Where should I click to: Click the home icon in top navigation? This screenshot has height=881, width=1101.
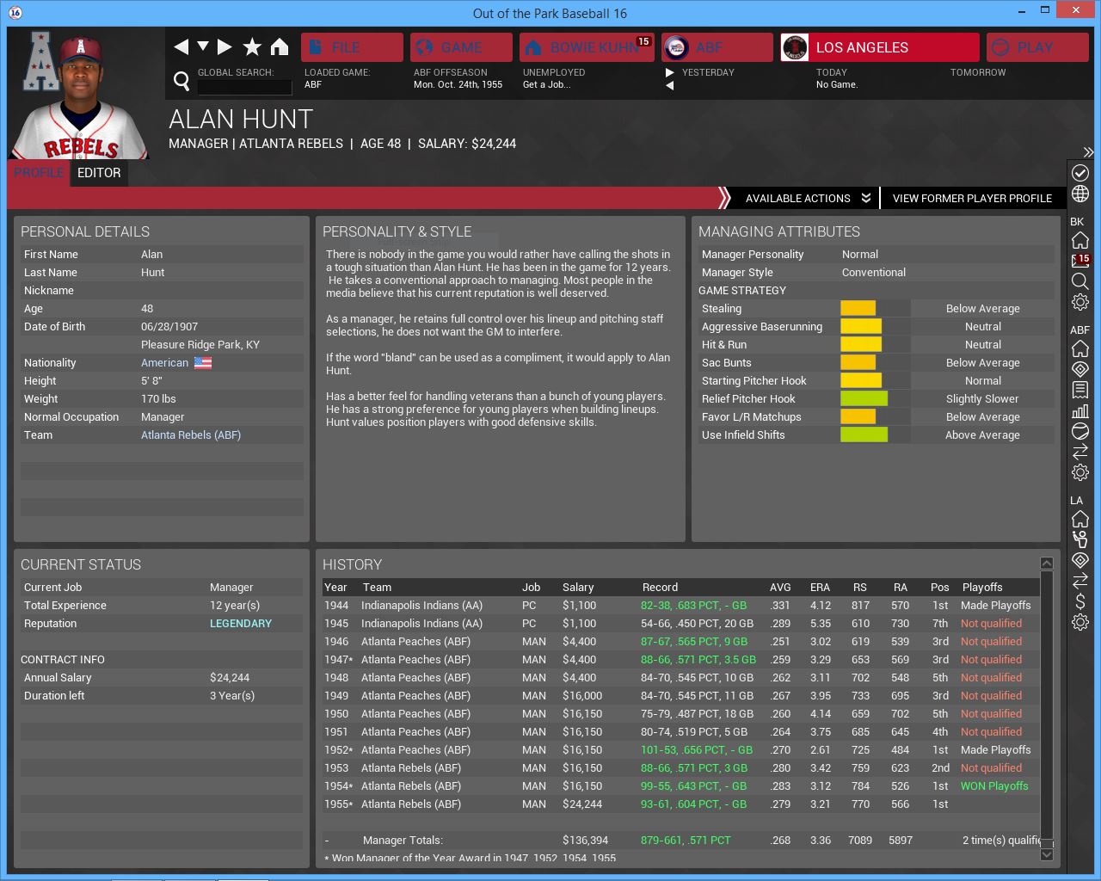tap(280, 46)
